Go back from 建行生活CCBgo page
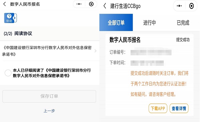The image size is (200, 122). (x=105, y=6)
